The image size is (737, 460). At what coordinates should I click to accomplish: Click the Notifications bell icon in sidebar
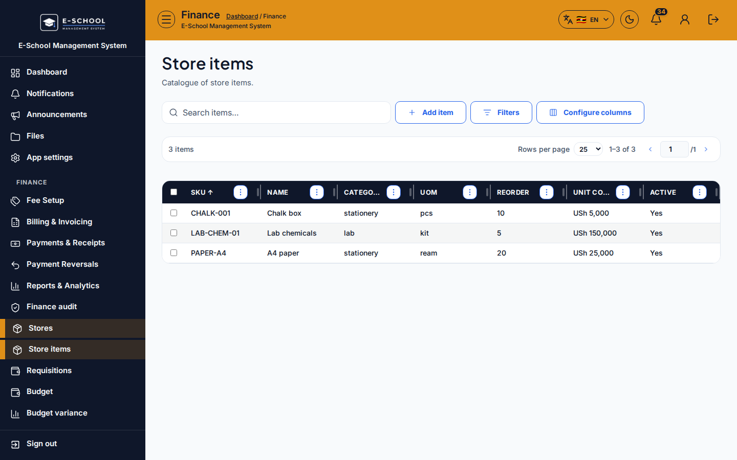pyautogui.click(x=15, y=94)
